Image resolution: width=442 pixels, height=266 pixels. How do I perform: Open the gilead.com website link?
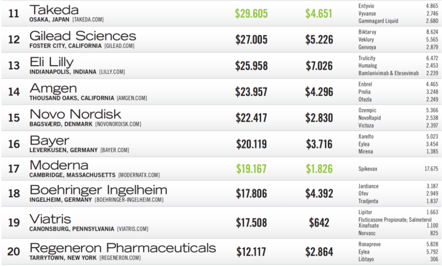(119, 46)
